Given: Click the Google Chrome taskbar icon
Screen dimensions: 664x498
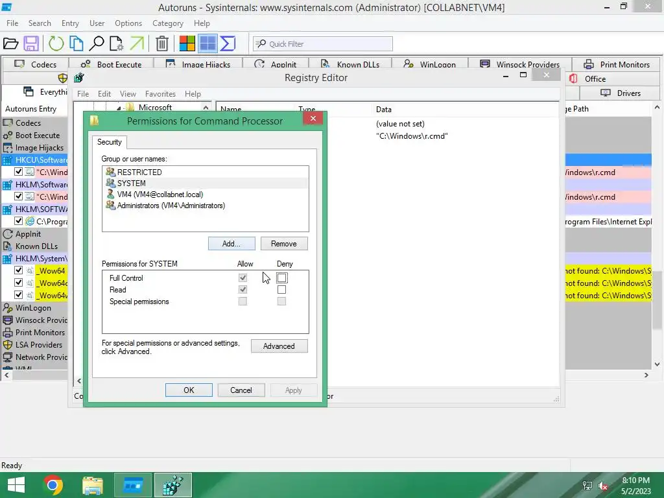Looking at the screenshot, I should coord(53,485).
